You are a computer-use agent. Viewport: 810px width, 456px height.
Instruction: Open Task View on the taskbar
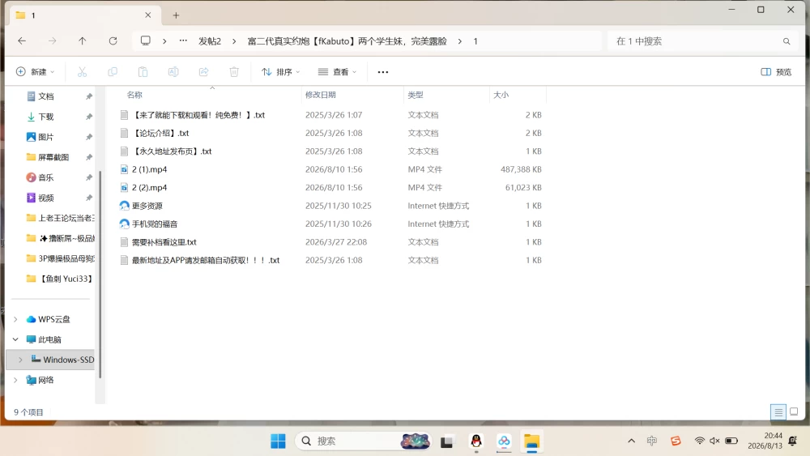(447, 441)
